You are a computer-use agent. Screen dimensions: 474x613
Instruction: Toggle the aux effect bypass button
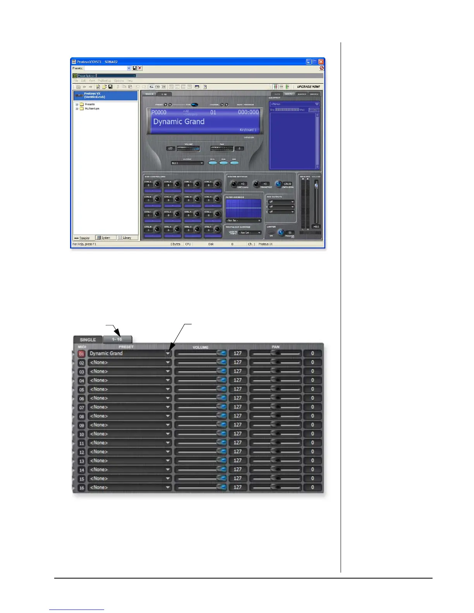tap(314, 110)
